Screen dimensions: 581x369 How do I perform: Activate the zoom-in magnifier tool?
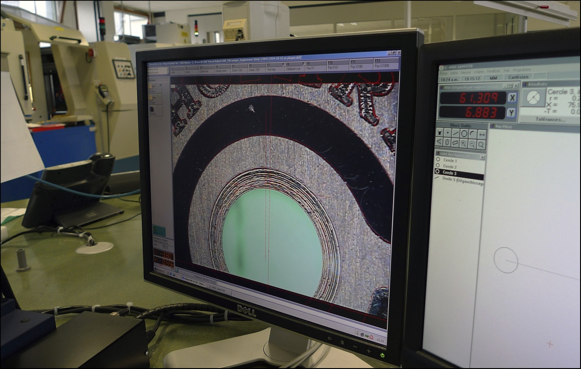pyautogui.click(x=463, y=143)
